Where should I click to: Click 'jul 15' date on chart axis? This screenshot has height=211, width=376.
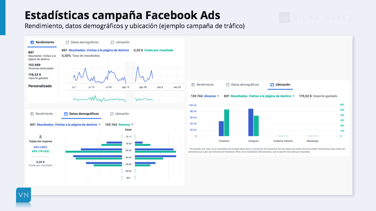tap(91, 87)
